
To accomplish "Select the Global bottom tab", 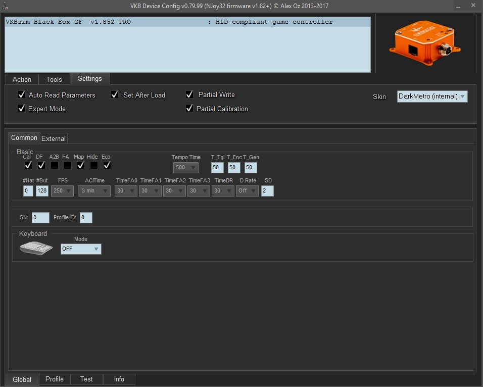I will [x=22, y=379].
